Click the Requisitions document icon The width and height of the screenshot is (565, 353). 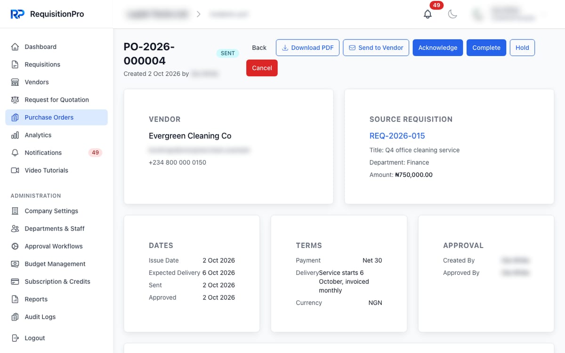pyautogui.click(x=15, y=64)
